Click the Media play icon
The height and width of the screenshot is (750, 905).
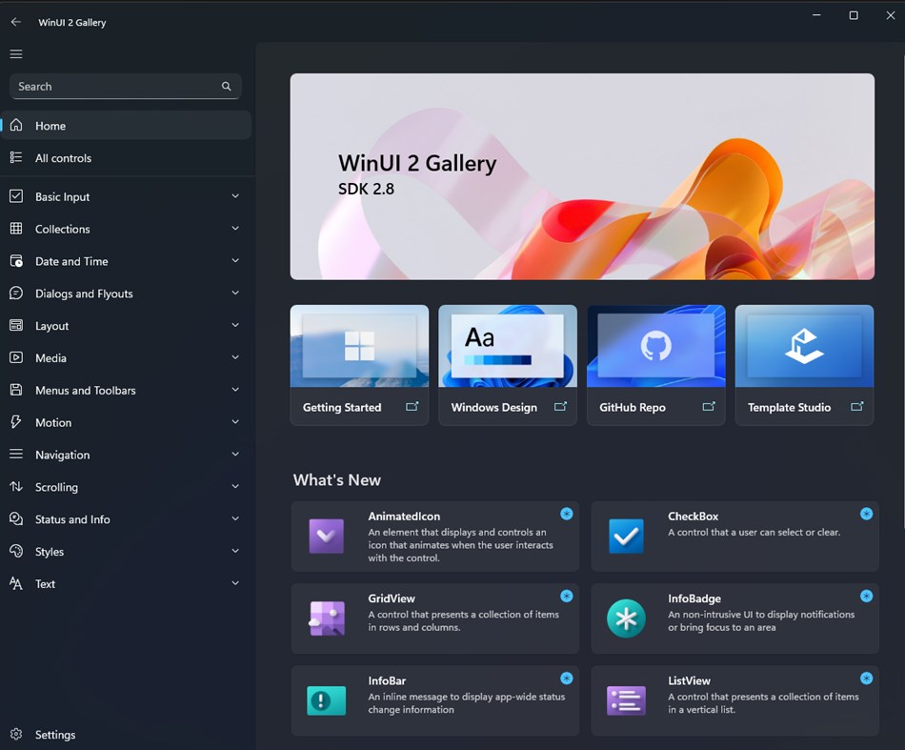tap(16, 357)
